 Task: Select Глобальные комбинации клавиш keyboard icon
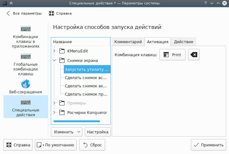click(x=26, y=56)
